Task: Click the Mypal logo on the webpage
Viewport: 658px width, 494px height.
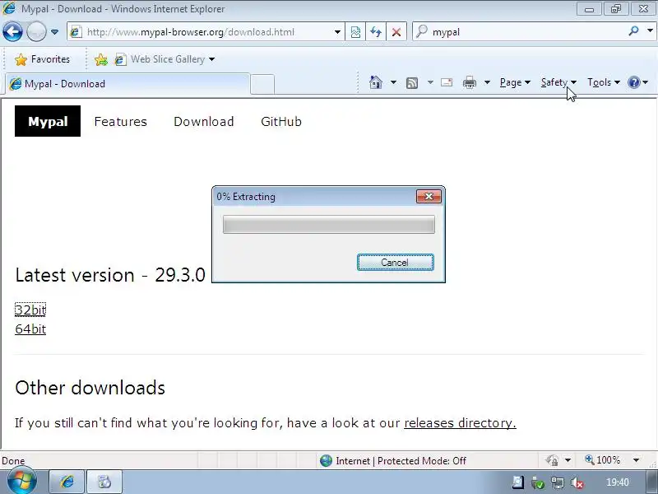Action: coord(48,121)
